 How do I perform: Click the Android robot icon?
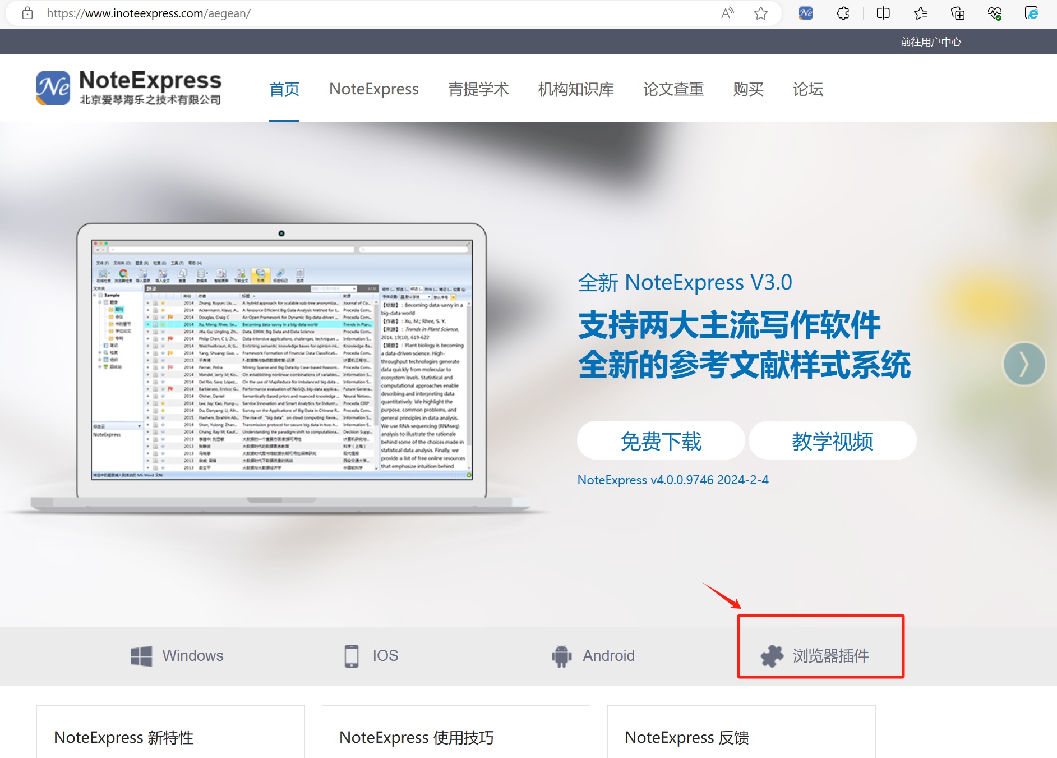click(x=561, y=655)
